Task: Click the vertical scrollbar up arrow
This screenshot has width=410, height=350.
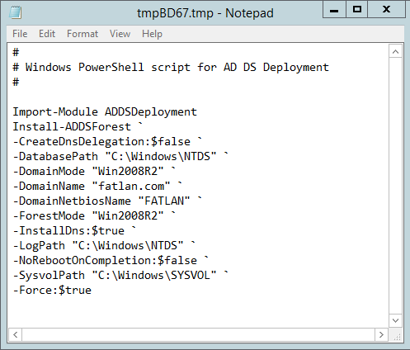Action: 396,51
